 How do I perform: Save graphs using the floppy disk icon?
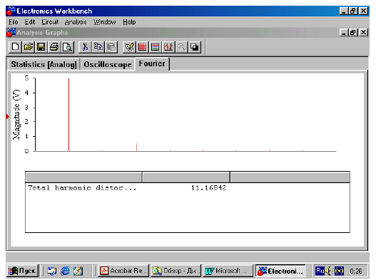tap(41, 47)
